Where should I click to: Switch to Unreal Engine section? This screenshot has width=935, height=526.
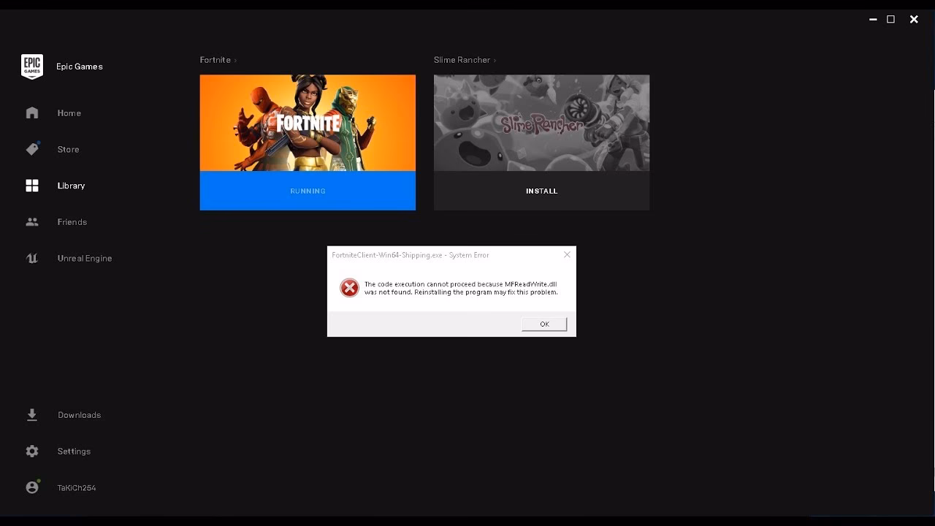tap(85, 259)
